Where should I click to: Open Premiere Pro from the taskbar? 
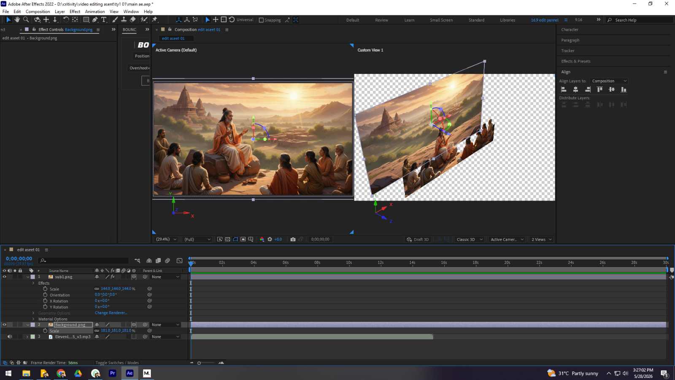[x=112, y=373]
